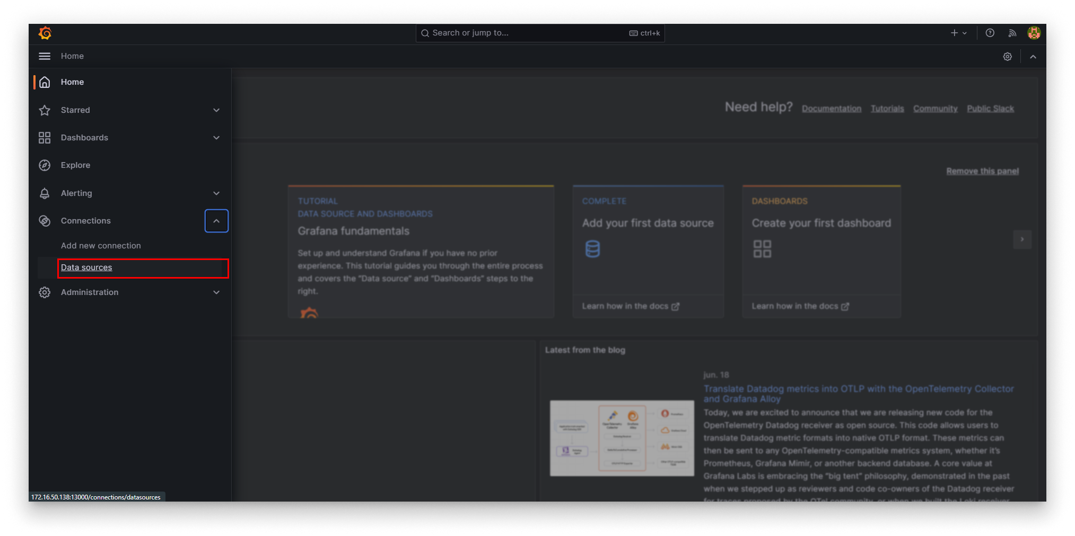Open the Datadog blog post thumbnail
1075x536 pixels.
point(621,438)
